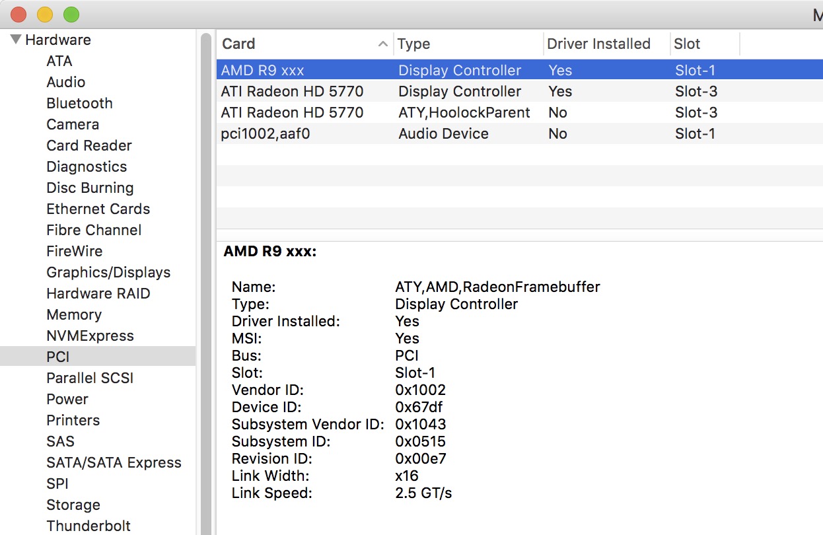Select the ATY,HoolockParent type cell
This screenshot has width=823, height=535.
(x=464, y=112)
